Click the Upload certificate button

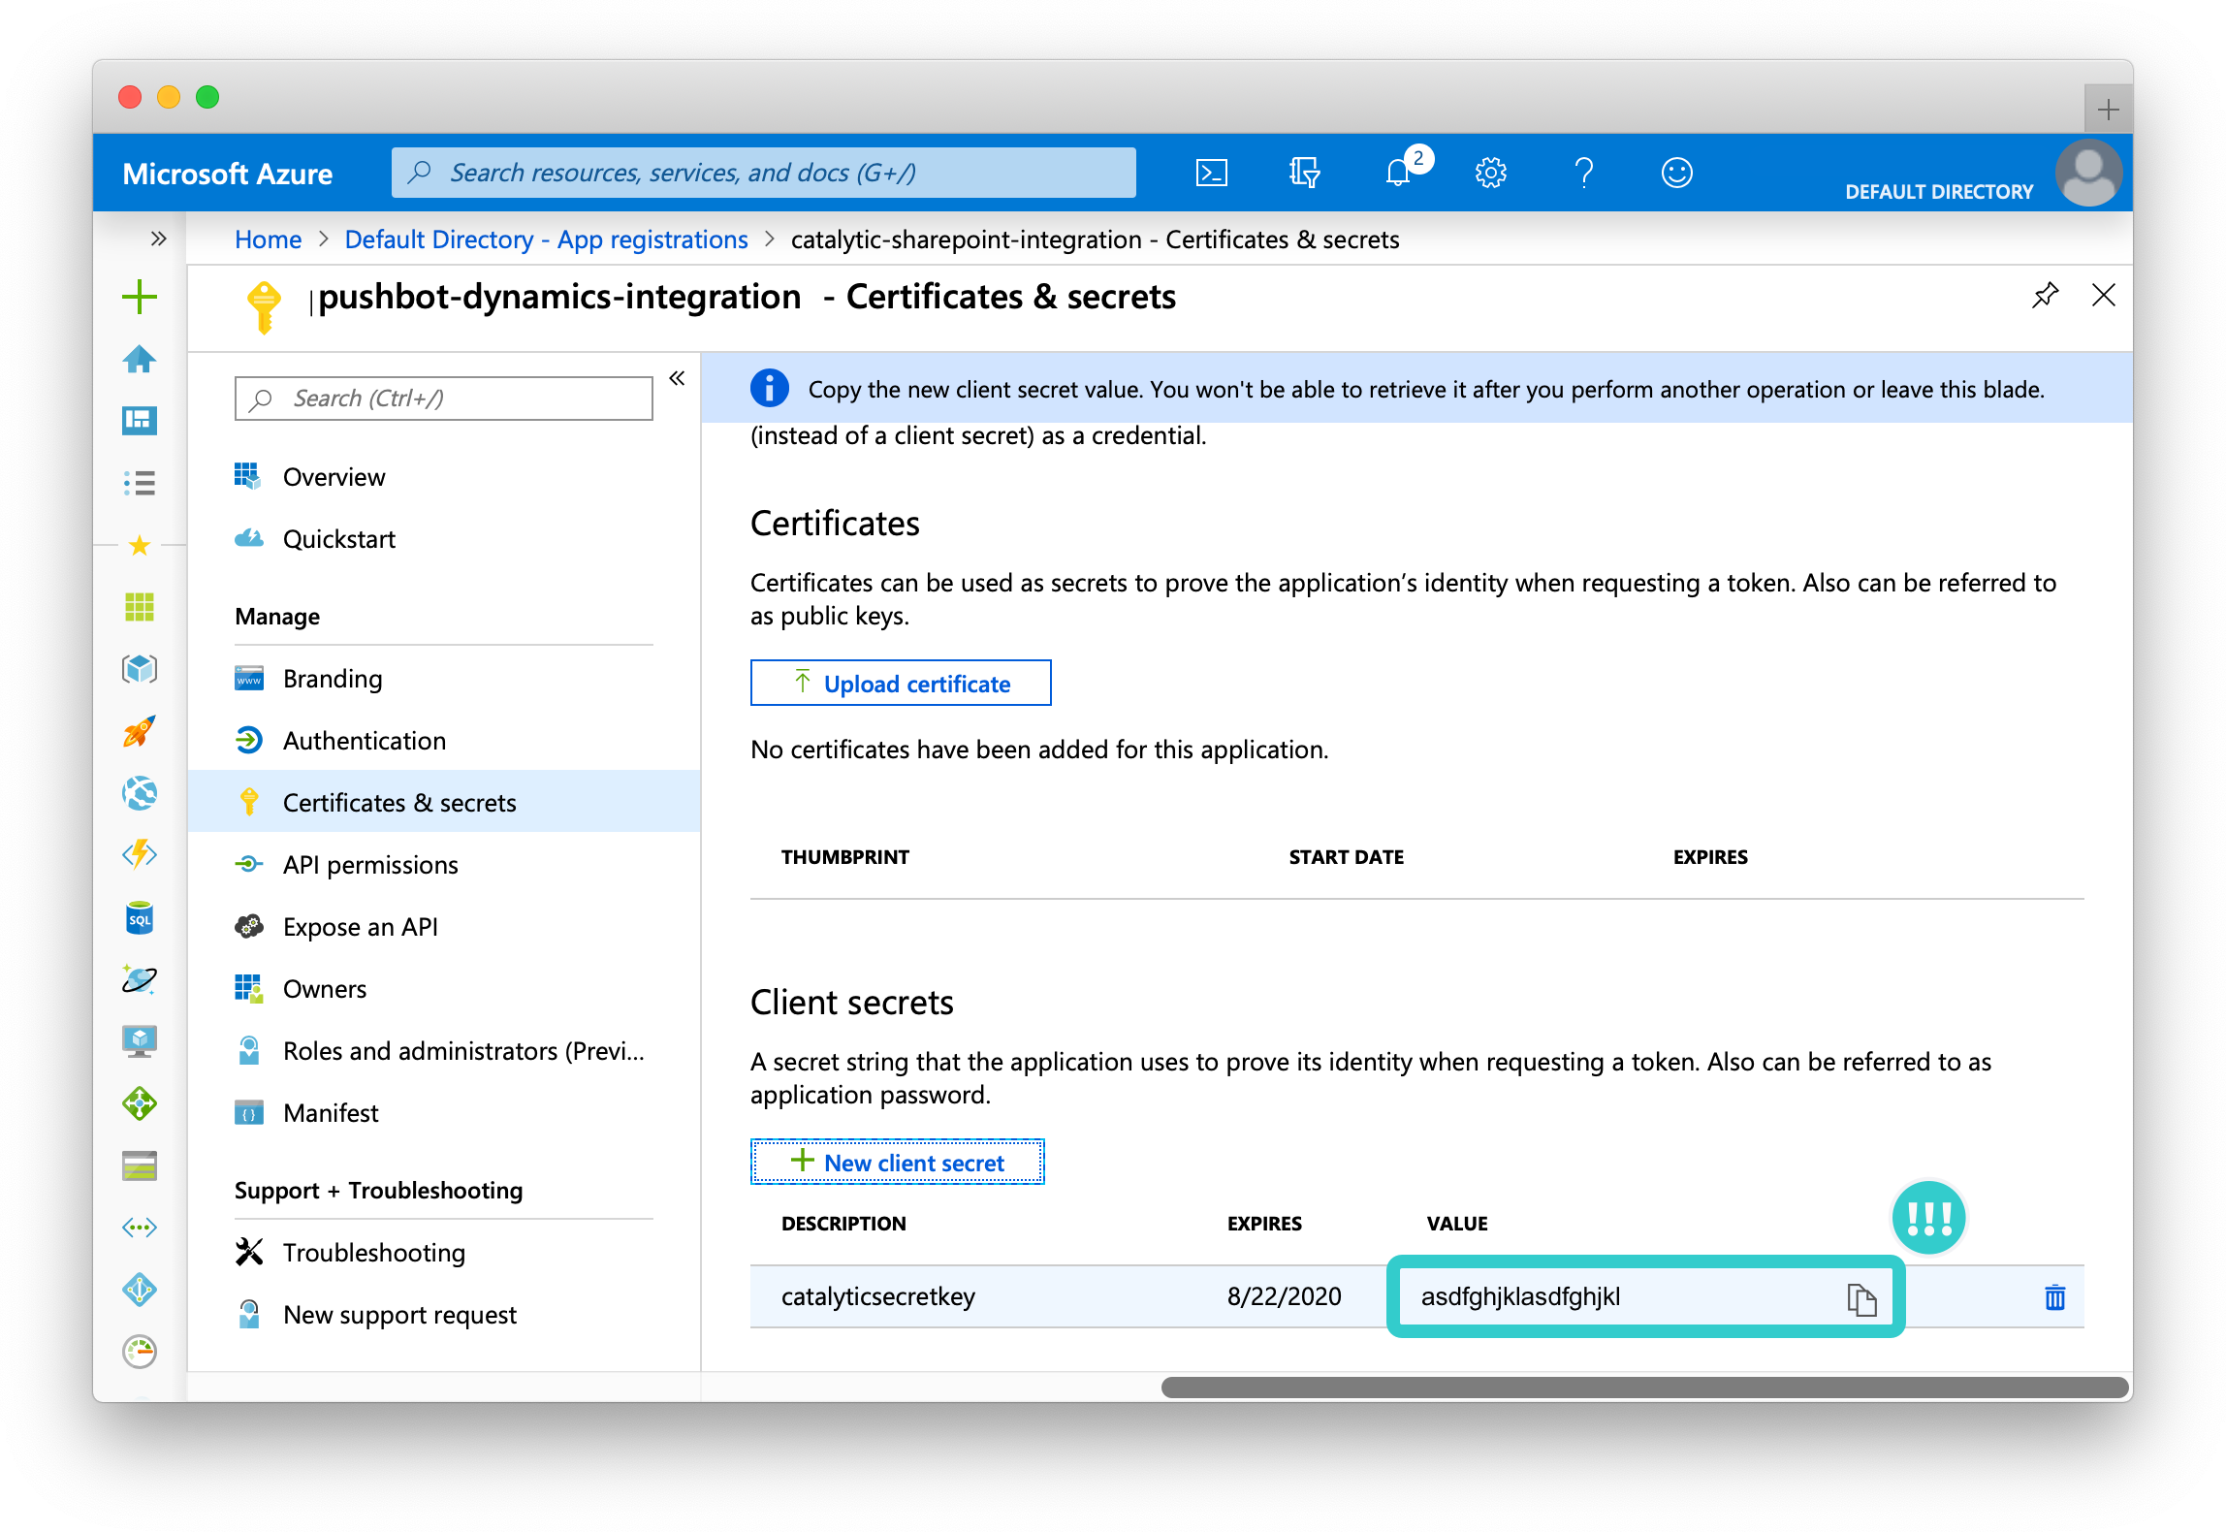click(904, 685)
